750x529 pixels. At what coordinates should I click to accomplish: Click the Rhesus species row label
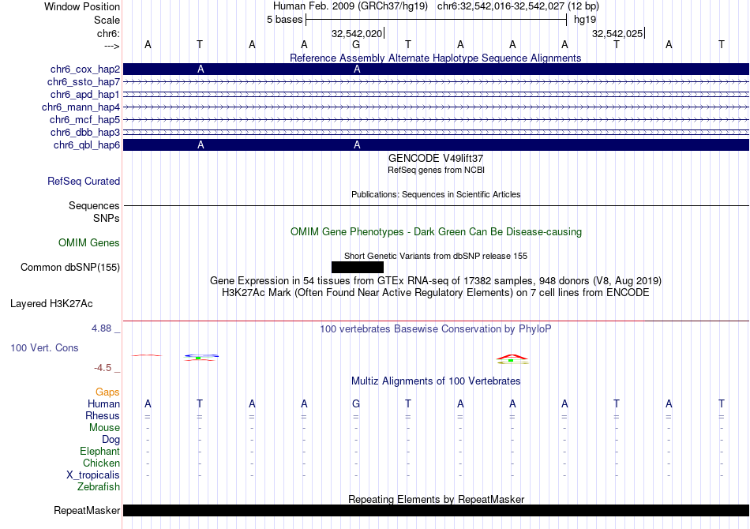103,416
